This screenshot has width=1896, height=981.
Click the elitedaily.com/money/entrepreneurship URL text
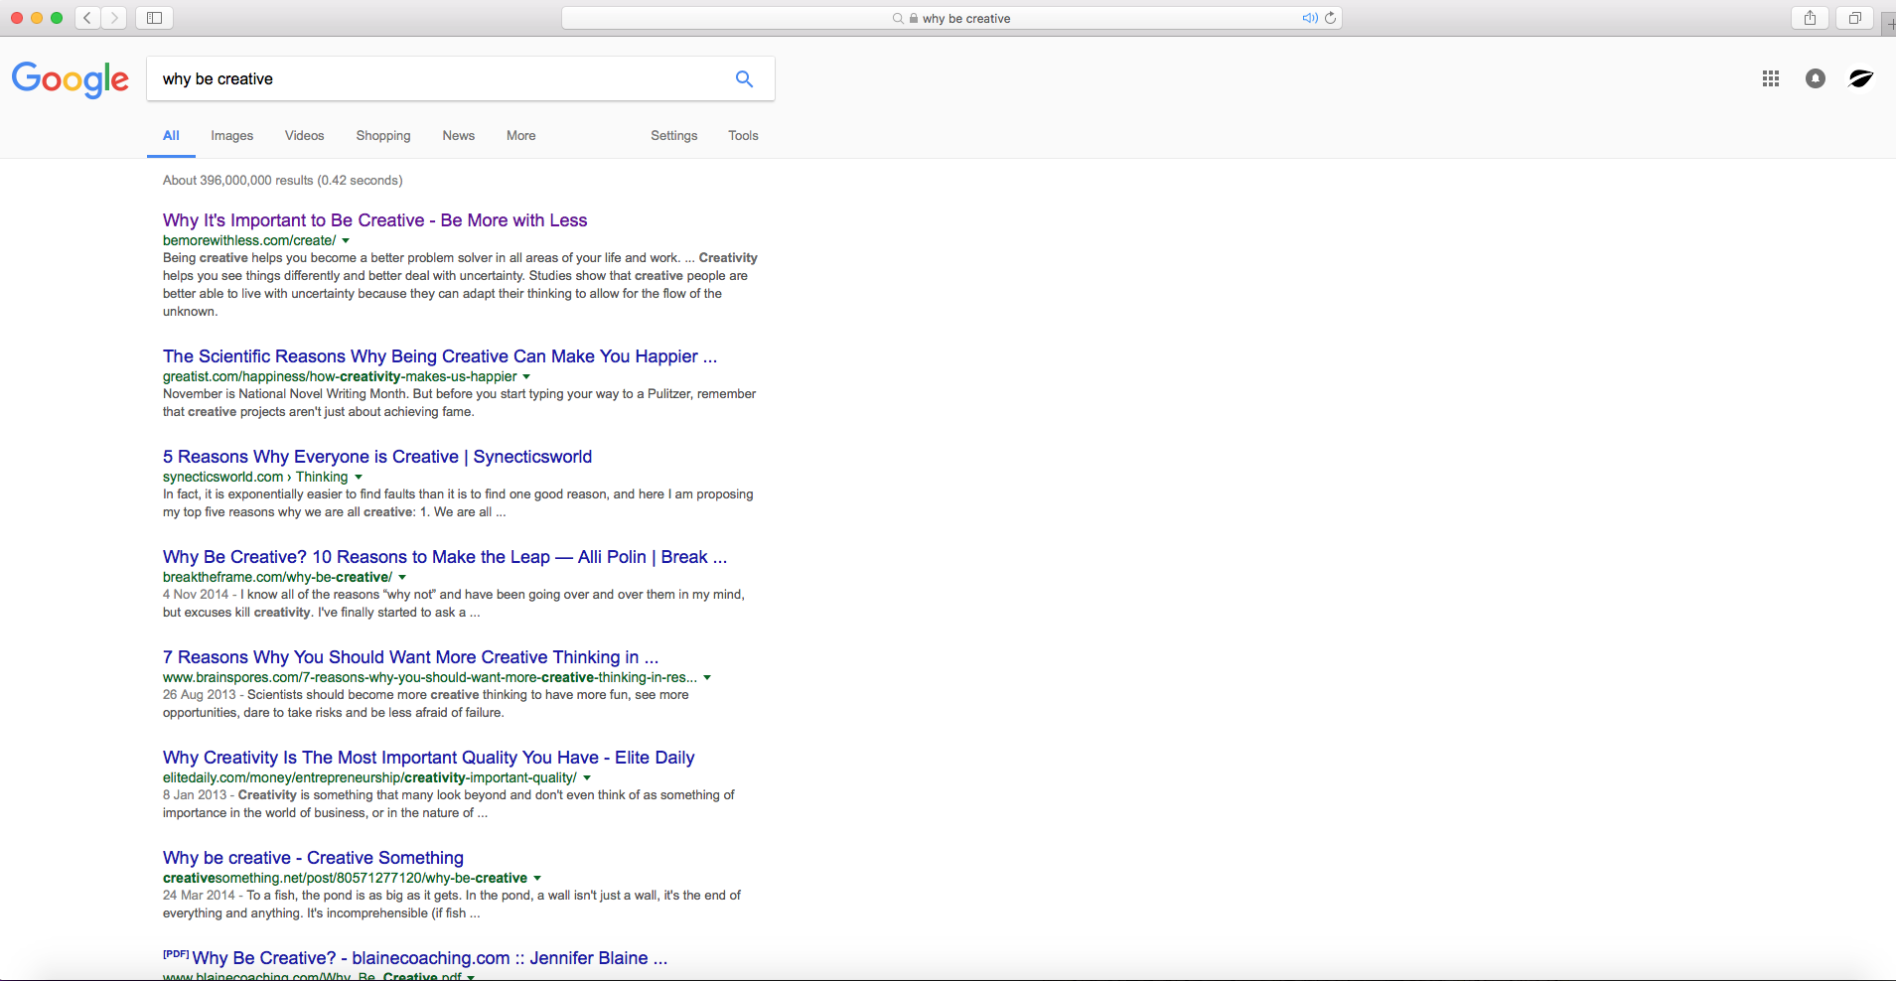(x=369, y=777)
